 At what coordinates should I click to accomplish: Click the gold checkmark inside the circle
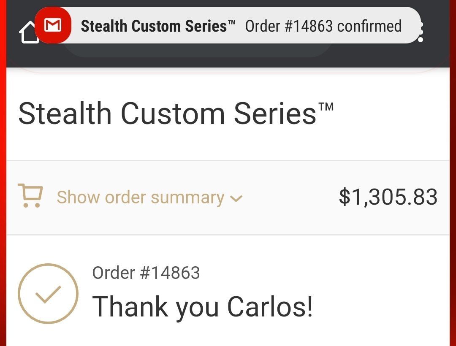coord(48,294)
